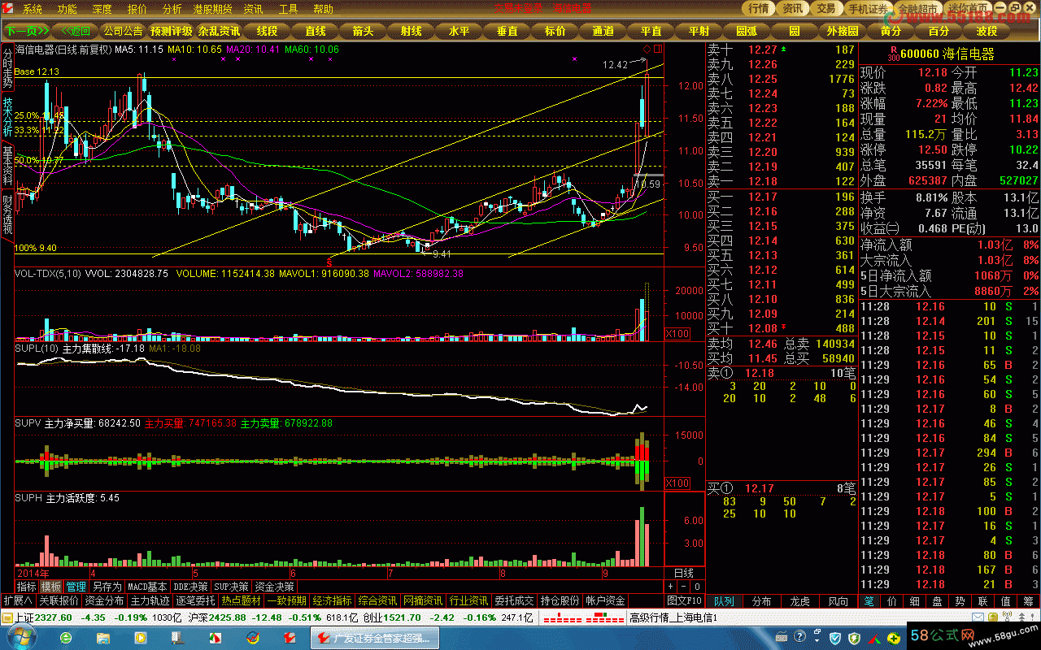1041x650 pixels.
Task: Open 预测评级 forecast ratings
Action: [172, 32]
